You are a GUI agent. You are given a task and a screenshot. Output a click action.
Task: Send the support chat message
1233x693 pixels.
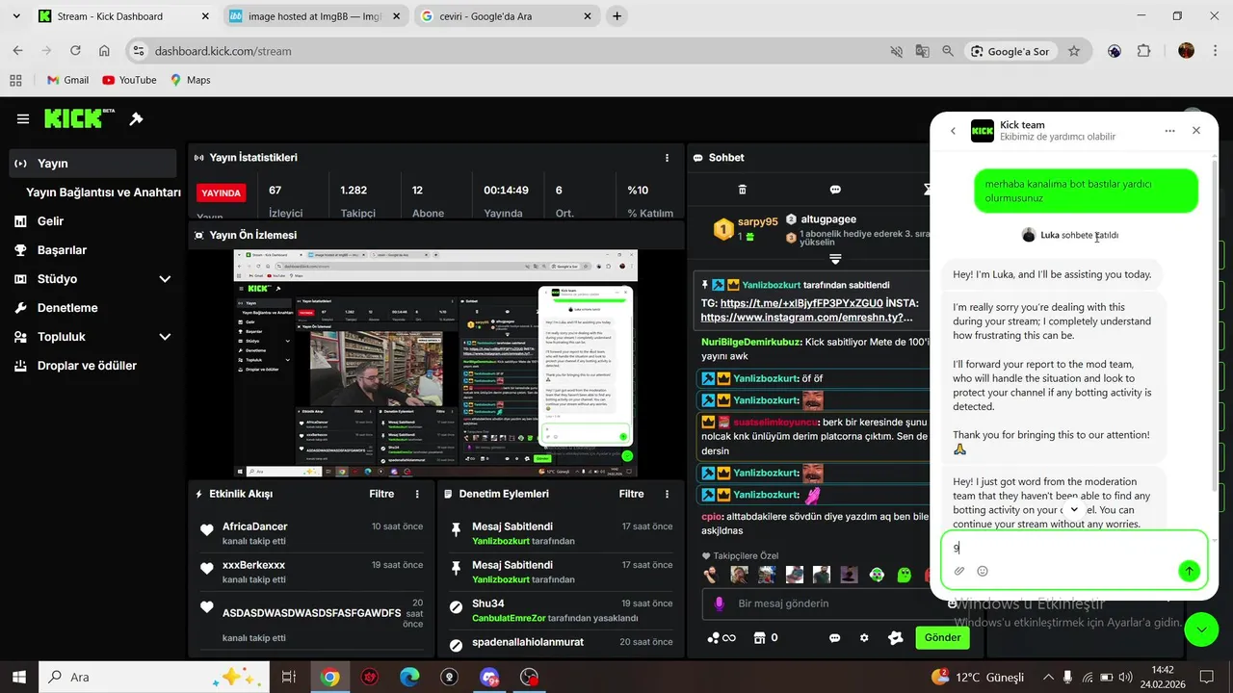[x=1189, y=571]
